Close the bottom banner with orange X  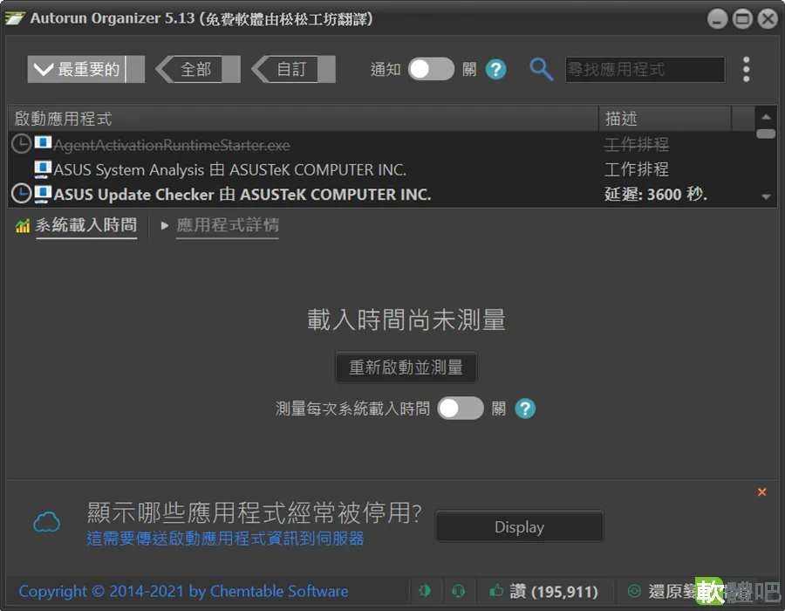point(762,491)
